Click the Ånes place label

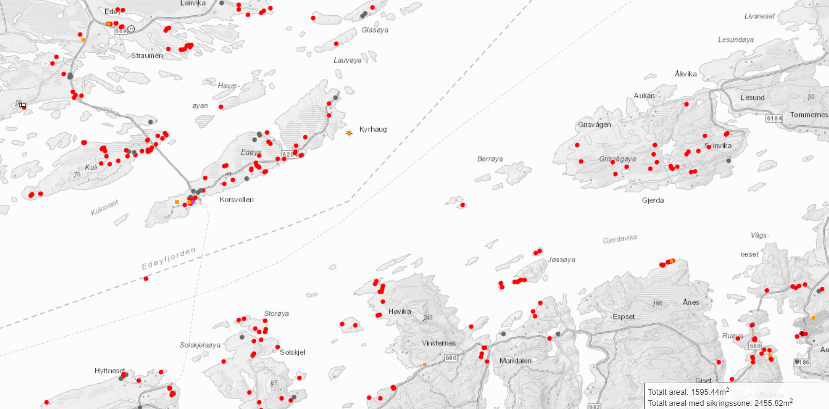691,302
